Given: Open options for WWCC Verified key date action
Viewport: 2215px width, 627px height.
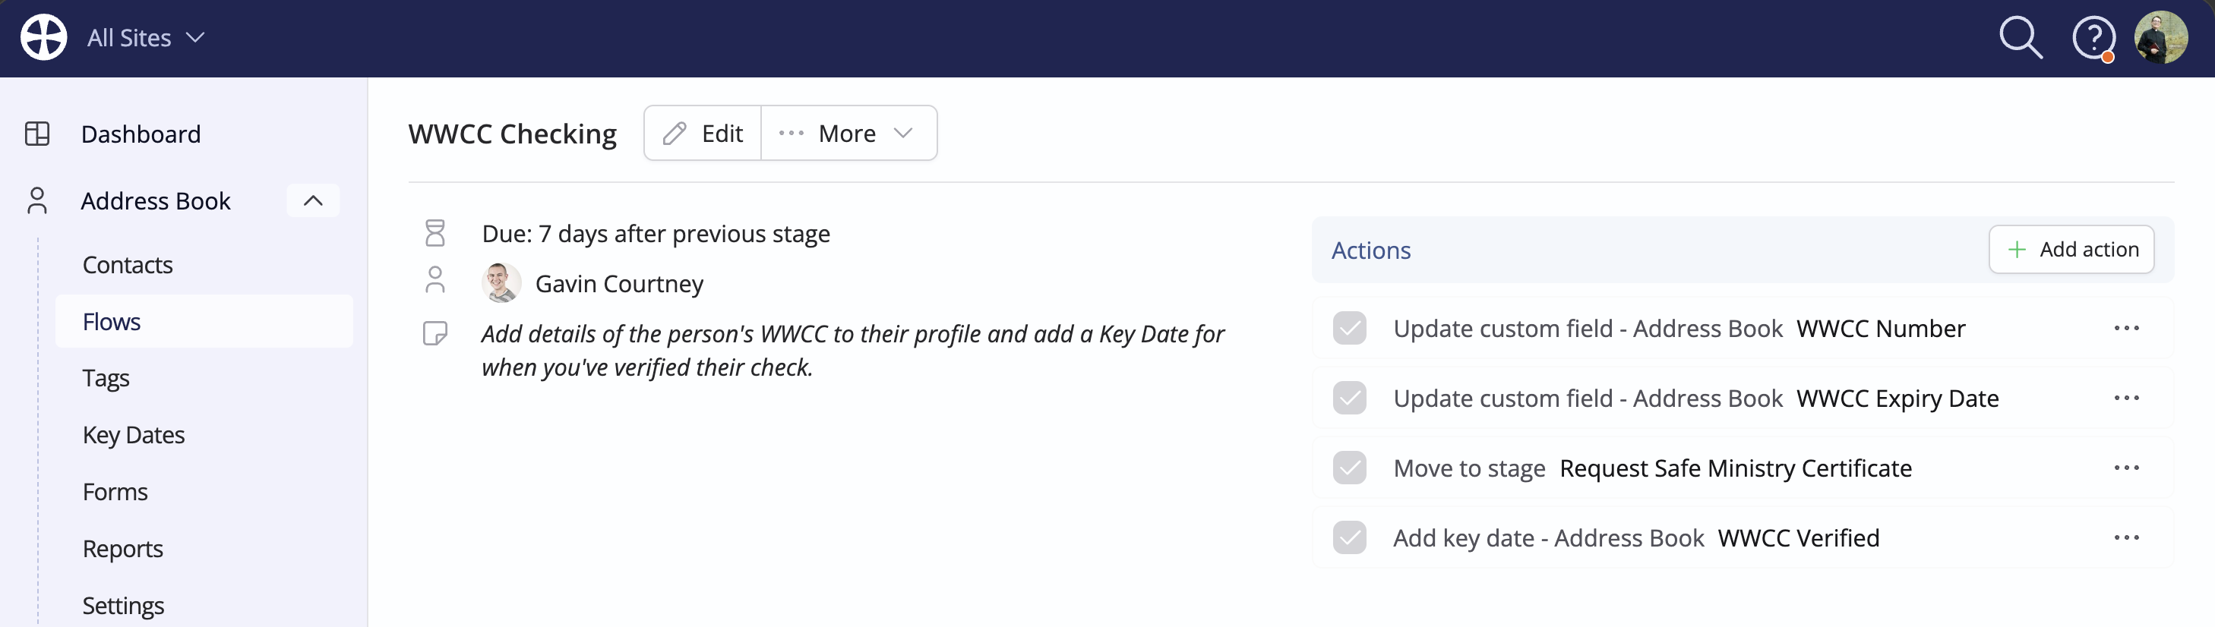Looking at the screenshot, I should pyautogui.click(x=2125, y=537).
